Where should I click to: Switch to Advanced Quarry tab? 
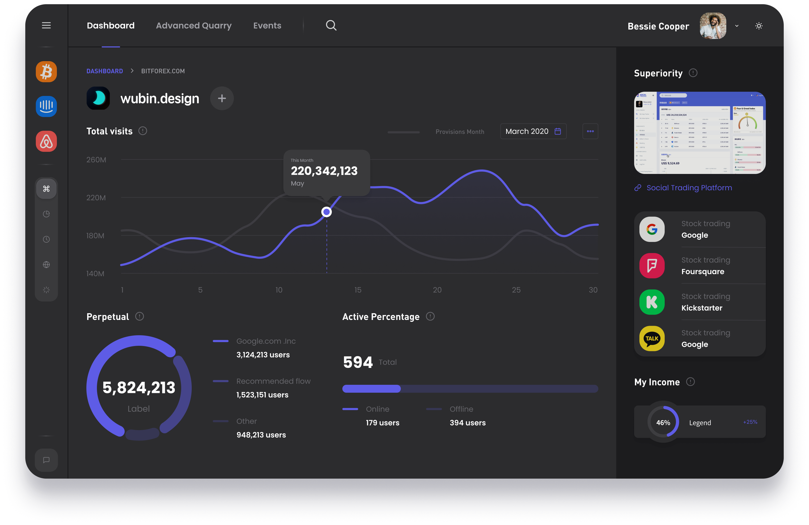click(194, 26)
